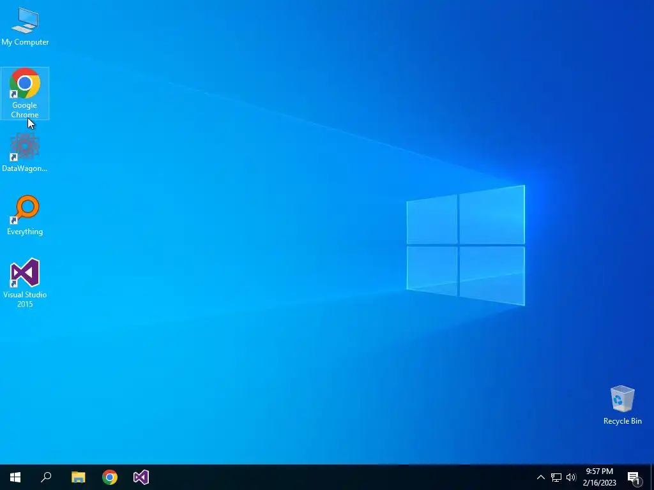The width and height of the screenshot is (654, 490).
Task: Open the Action Center notifications icon
Action: (x=634, y=477)
